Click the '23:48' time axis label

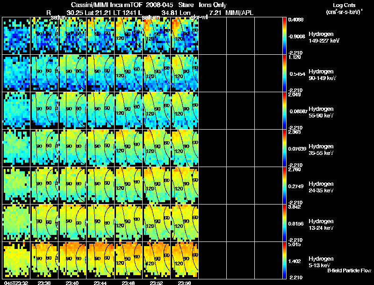point(128,283)
